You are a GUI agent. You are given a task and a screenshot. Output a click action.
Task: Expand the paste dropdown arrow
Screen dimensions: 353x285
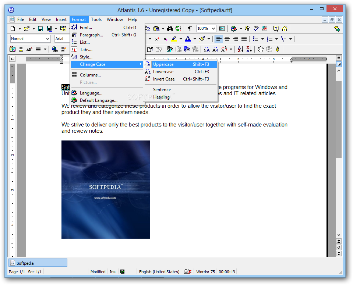tap(163, 29)
